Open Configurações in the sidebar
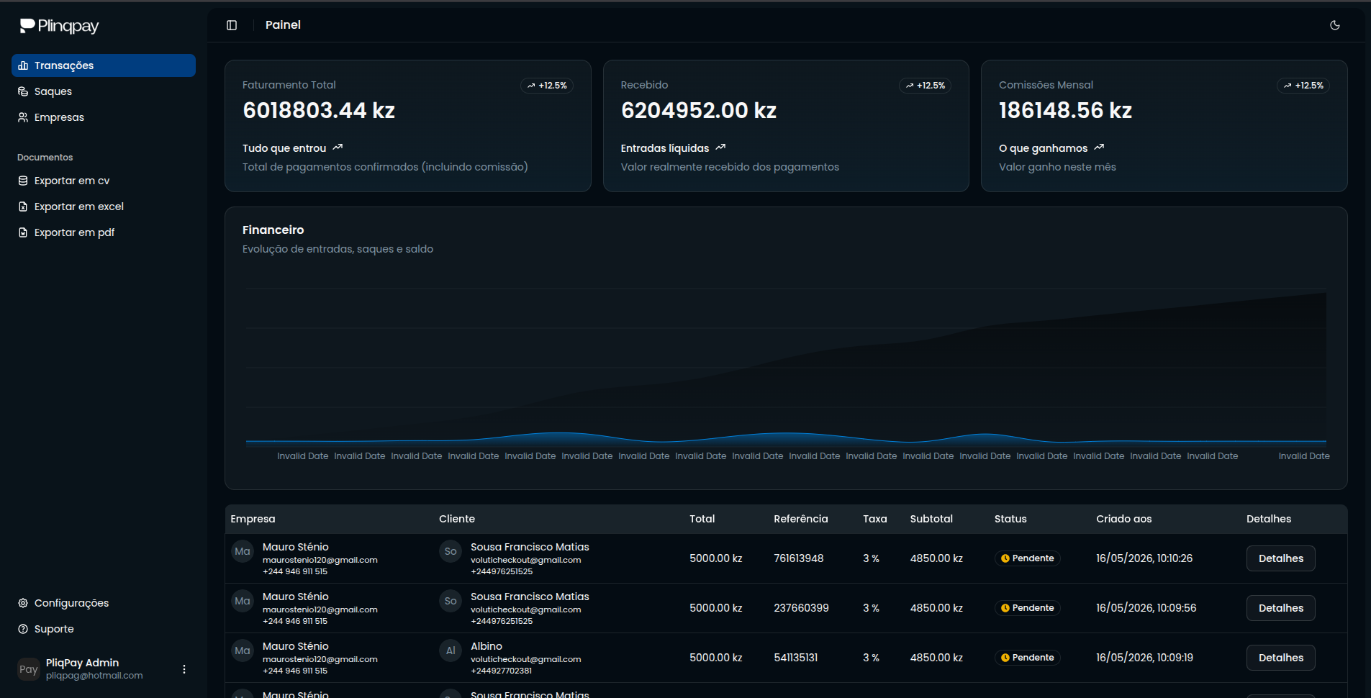The width and height of the screenshot is (1371, 698). coord(104,603)
